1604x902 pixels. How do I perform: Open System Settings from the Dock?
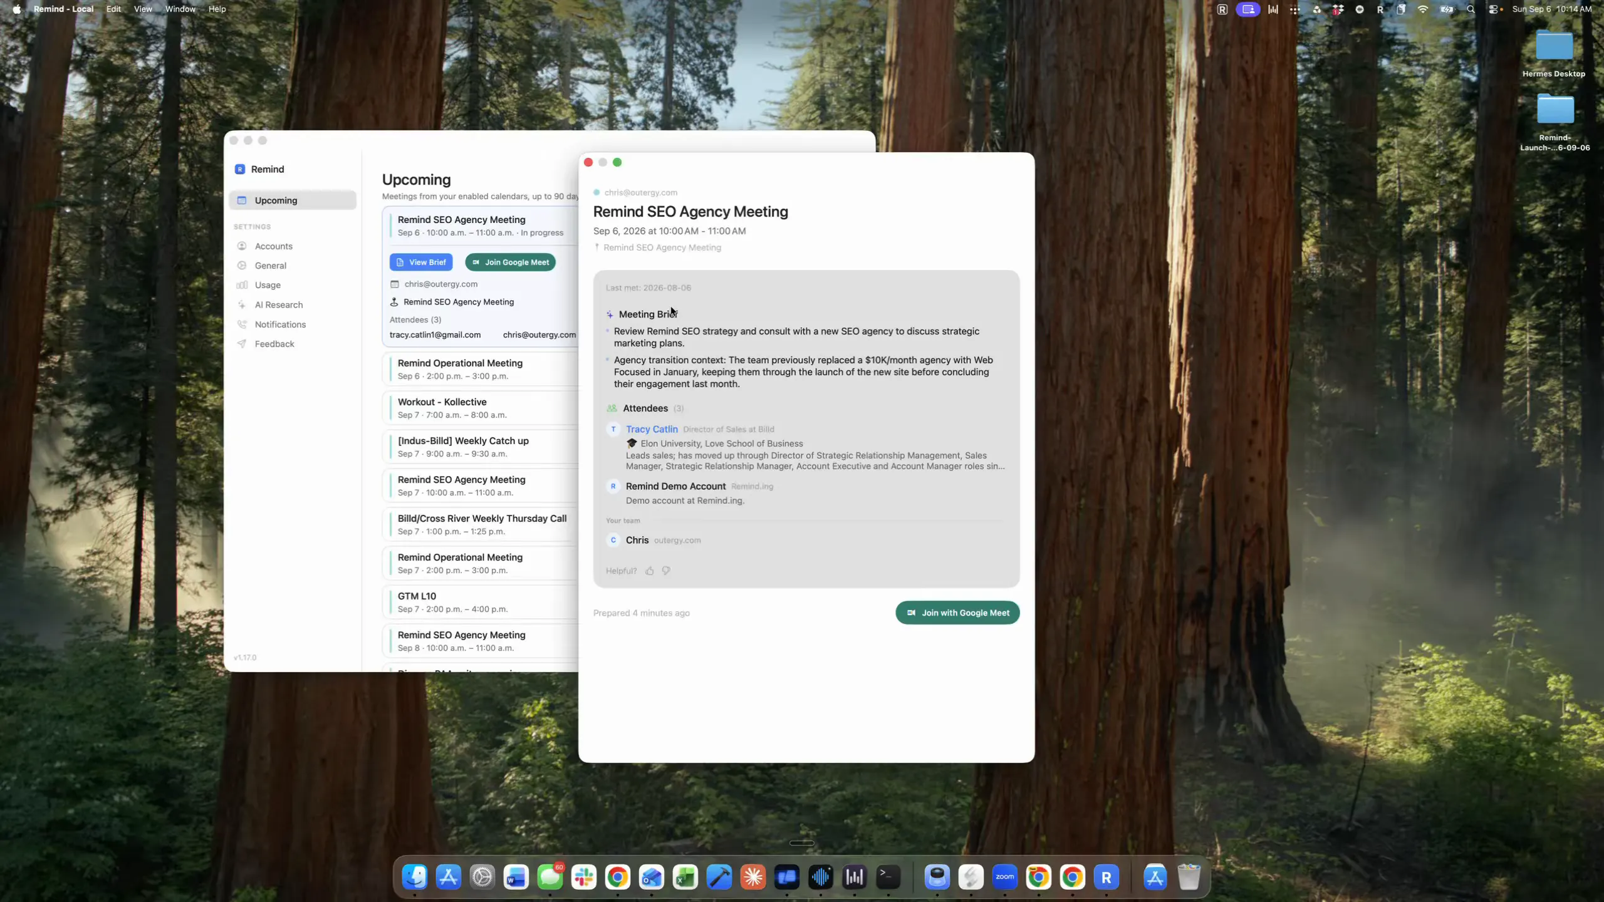pyautogui.click(x=482, y=877)
